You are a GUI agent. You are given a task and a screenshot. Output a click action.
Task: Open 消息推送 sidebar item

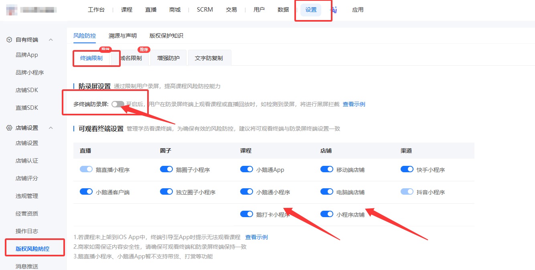pyautogui.click(x=27, y=266)
